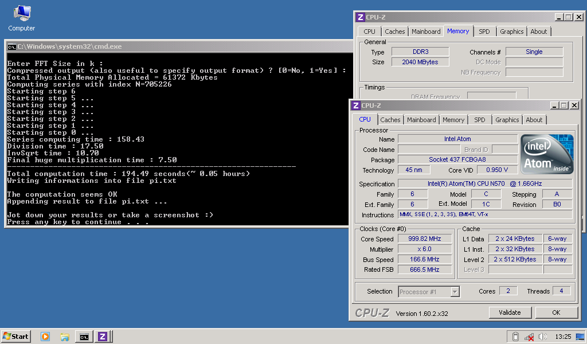Select CPU tab in front CPU-Z window
Image resolution: width=587 pixels, height=344 pixels.
click(365, 119)
